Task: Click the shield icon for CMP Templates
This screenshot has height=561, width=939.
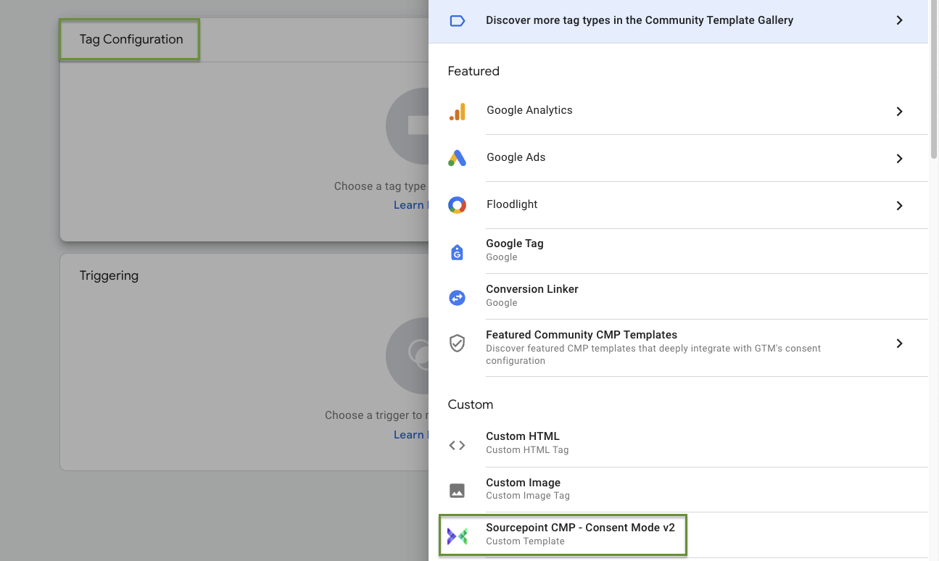Action: click(457, 343)
